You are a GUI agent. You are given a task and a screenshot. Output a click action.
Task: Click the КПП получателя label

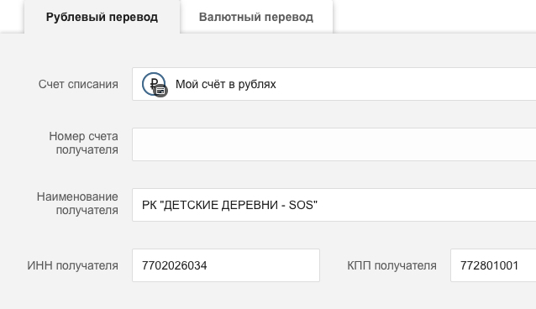391,265
